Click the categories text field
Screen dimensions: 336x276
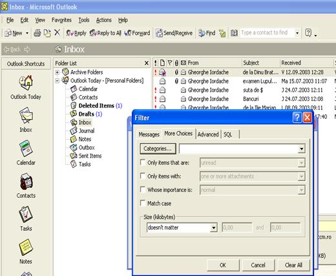239,149
